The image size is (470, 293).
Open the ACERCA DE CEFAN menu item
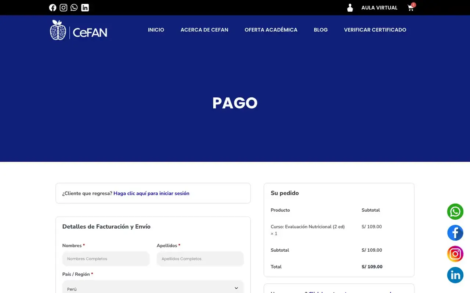pyautogui.click(x=205, y=30)
